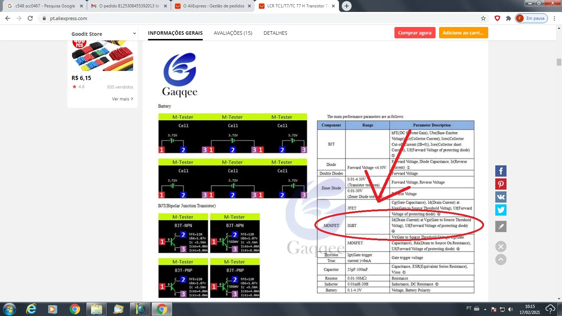Close the 'LCR TC1/T7' product tab
Image resolution: width=562 pixels, height=316 pixels.
click(333, 6)
